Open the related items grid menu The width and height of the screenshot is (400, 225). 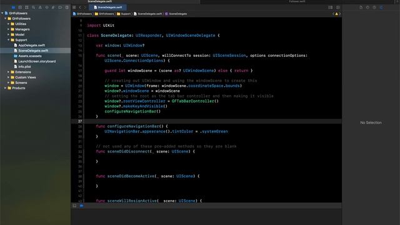(x=74, y=7)
